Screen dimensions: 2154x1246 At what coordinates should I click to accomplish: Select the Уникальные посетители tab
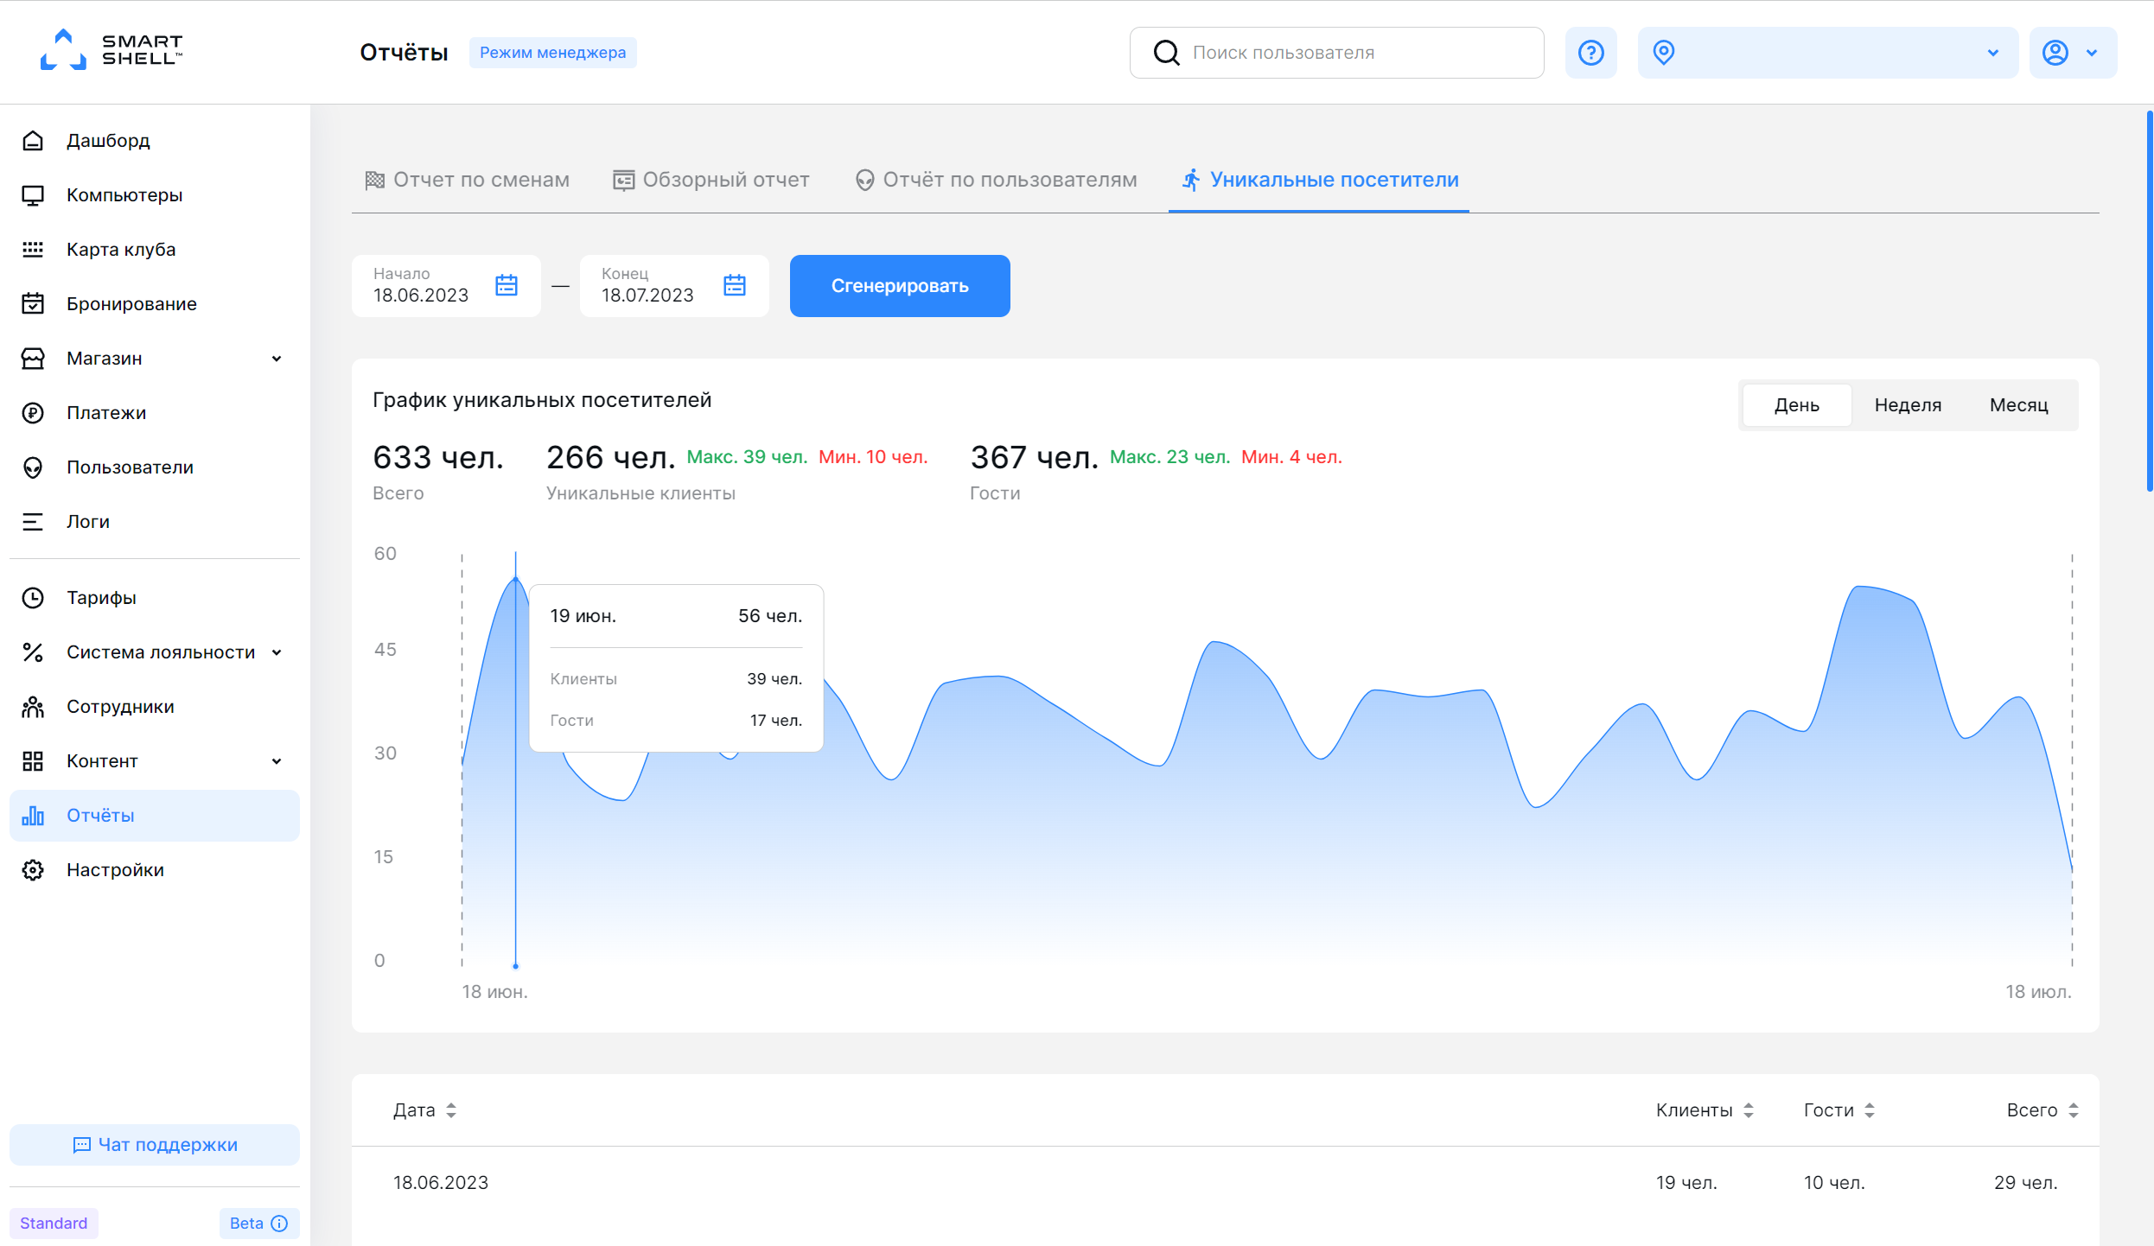1320,180
